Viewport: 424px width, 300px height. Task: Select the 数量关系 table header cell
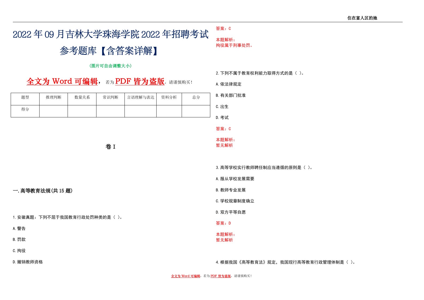coord(82,99)
